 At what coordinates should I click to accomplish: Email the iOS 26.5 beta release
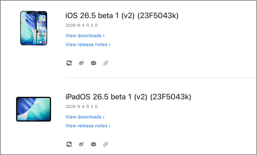(x=93, y=63)
